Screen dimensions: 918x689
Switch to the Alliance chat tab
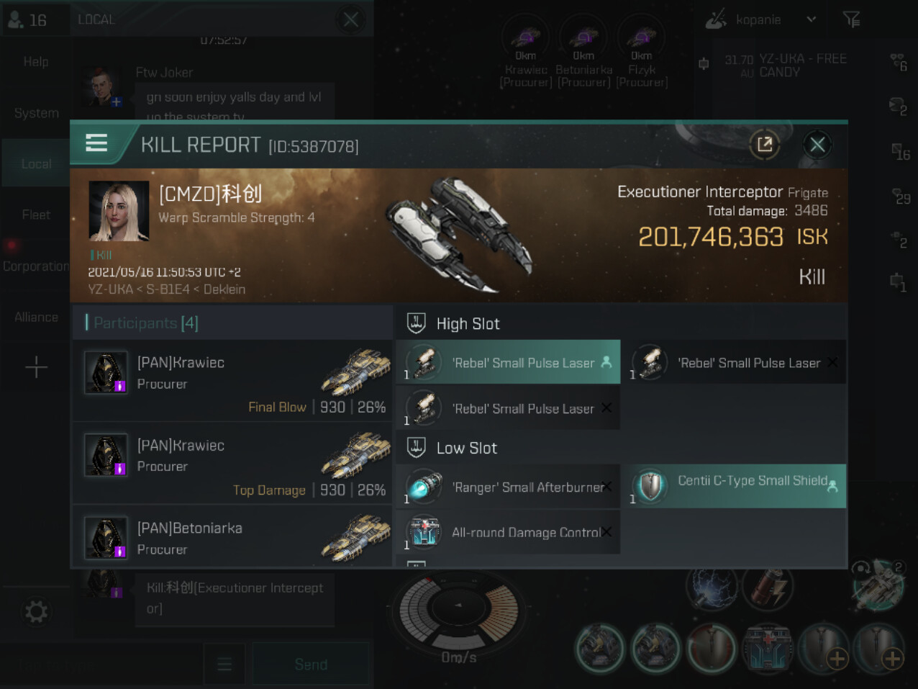click(x=36, y=317)
